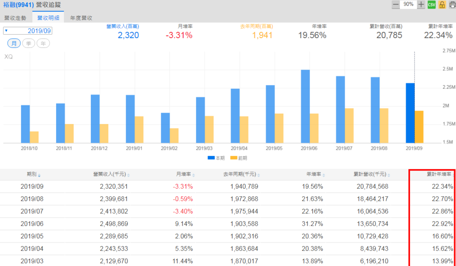
Task: Switch to the 營收走勢 tab
Action: [16, 18]
